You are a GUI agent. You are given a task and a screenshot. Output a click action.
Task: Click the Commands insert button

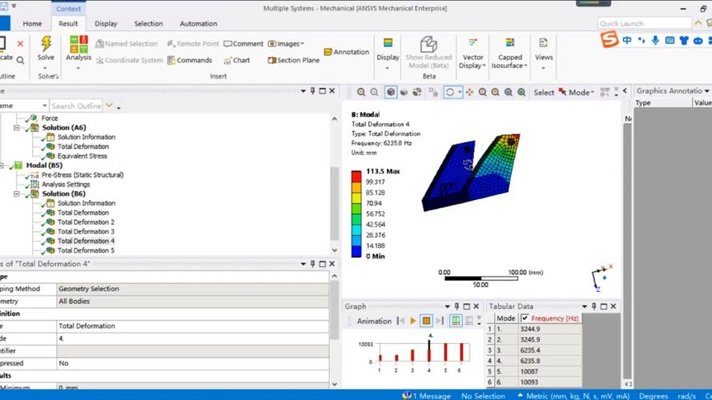point(190,60)
